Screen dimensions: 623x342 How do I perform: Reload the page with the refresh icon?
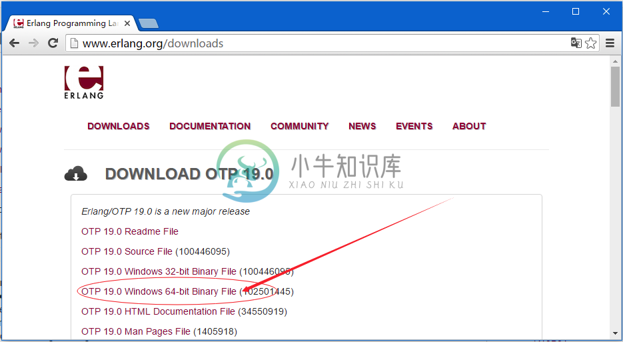click(53, 43)
